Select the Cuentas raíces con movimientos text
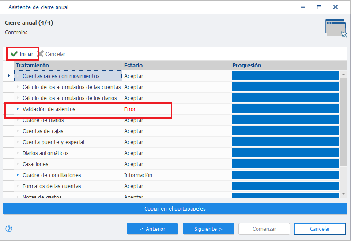This screenshot has height=241, width=351. click(x=61, y=76)
